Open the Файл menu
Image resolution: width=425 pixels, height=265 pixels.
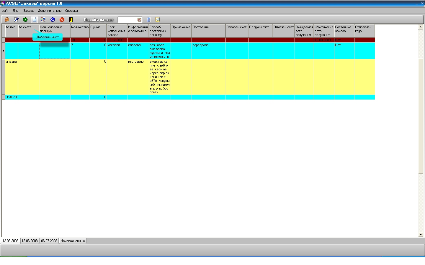point(5,11)
